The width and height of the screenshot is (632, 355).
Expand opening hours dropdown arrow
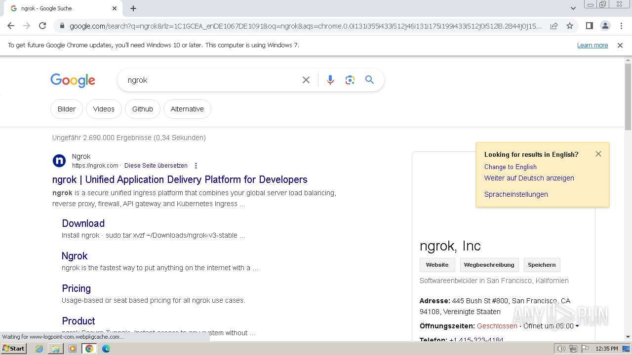pyautogui.click(x=577, y=326)
